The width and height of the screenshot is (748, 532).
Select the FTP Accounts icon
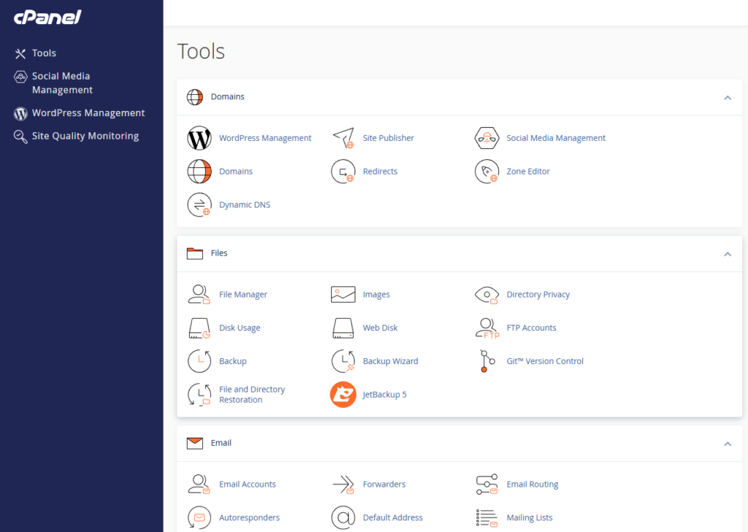point(487,327)
